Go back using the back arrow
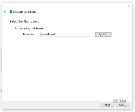Viewport: 135px width, 112px height. point(5,12)
